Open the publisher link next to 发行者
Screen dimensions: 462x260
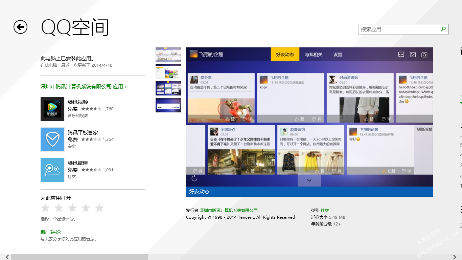pyautogui.click(x=229, y=210)
